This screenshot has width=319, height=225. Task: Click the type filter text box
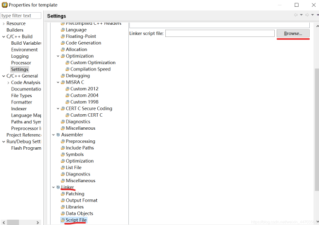(x=21, y=16)
